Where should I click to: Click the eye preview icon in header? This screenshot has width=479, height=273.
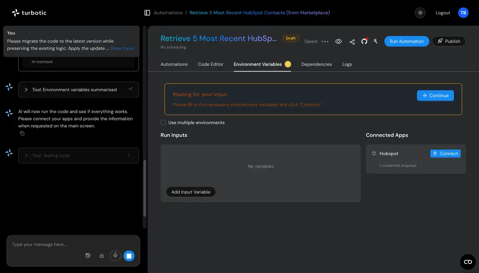(x=338, y=42)
